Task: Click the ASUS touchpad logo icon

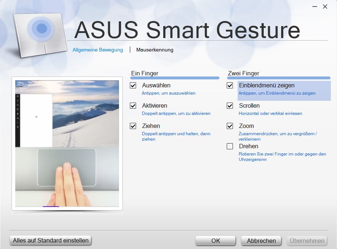Action: [x=40, y=35]
